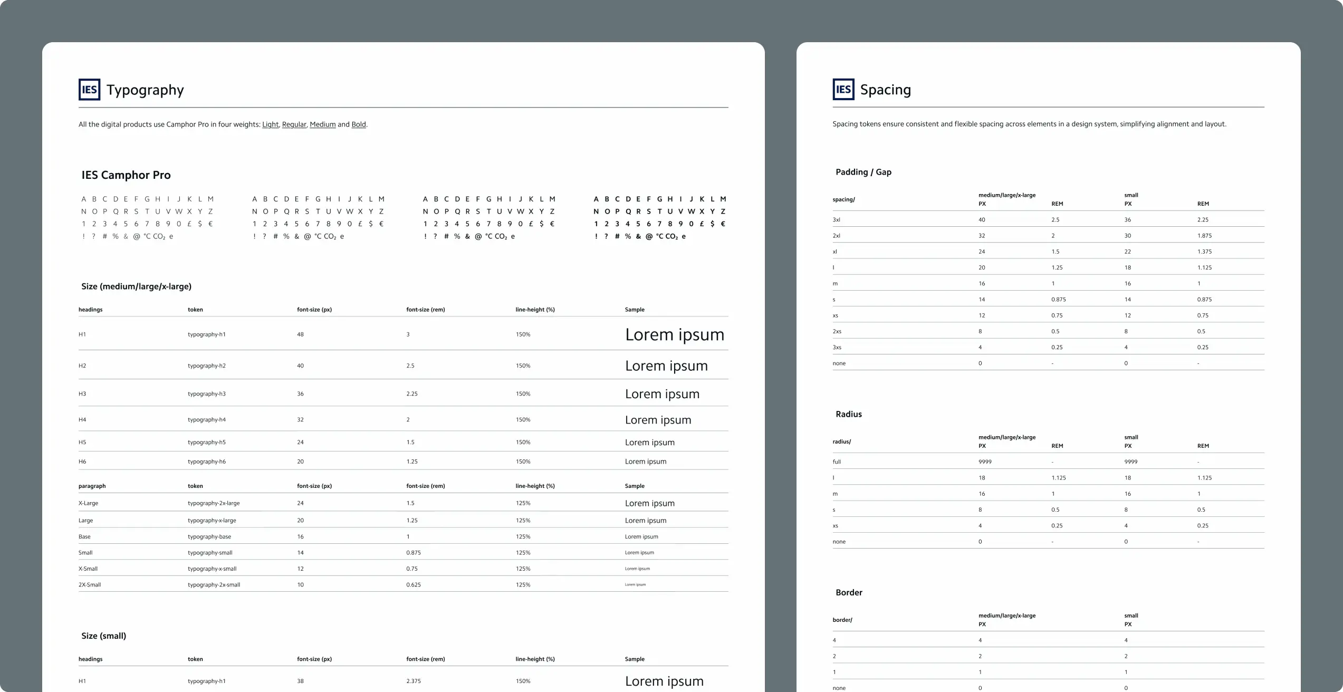Click the Border section heading

[x=849, y=593]
